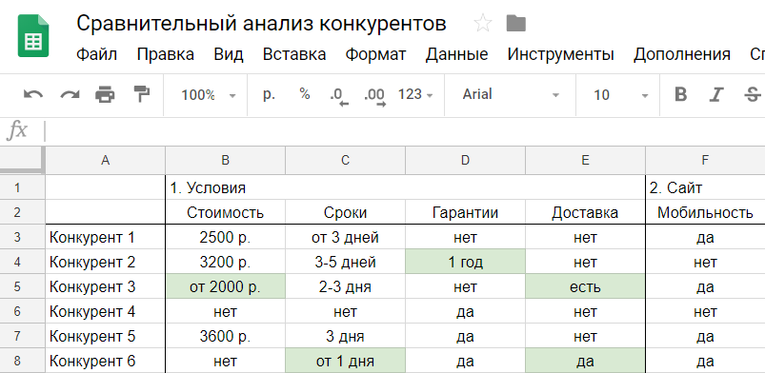This screenshot has height=373, width=765.
Task: Select column A header
Action: (x=106, y=161)
